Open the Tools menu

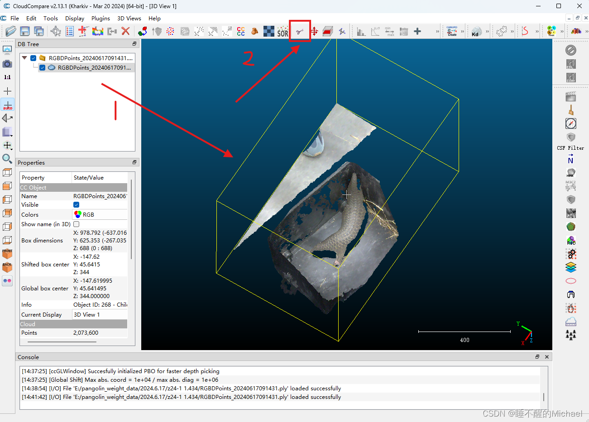point(50,18)
